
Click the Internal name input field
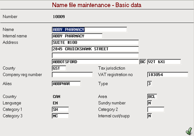[77, 36]
